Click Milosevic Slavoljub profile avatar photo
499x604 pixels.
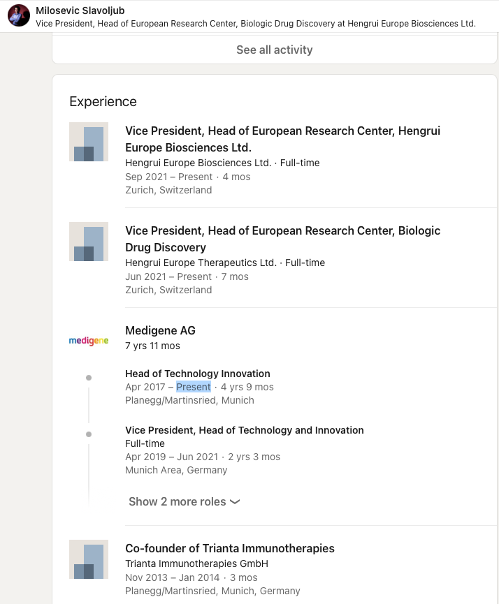pos(19,15)
